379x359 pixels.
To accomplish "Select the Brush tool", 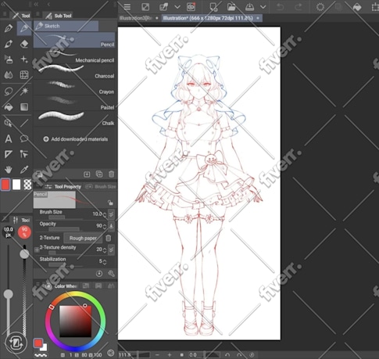I will pos(9,44).
